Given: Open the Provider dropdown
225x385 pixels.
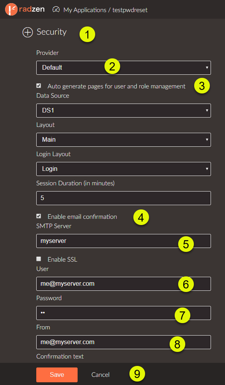Looking at the screenshot, I should [124, 67].
